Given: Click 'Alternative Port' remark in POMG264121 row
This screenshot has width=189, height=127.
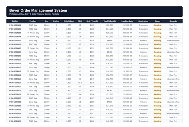Looking at the screenshot, I should pos(173,102).
